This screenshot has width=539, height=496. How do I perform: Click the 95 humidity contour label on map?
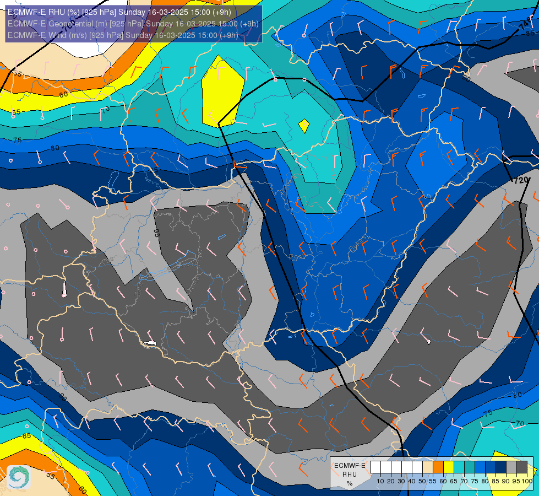[x=157, y=233]
